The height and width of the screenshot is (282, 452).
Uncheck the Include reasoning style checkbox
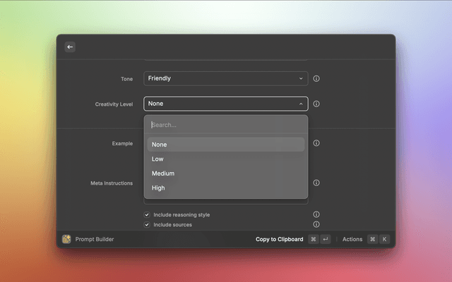point(147,214)
